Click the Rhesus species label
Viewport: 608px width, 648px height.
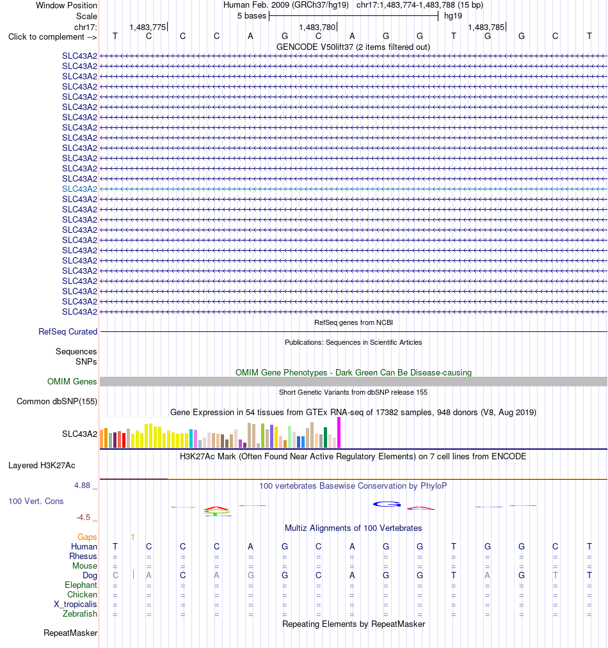(83, 557)
